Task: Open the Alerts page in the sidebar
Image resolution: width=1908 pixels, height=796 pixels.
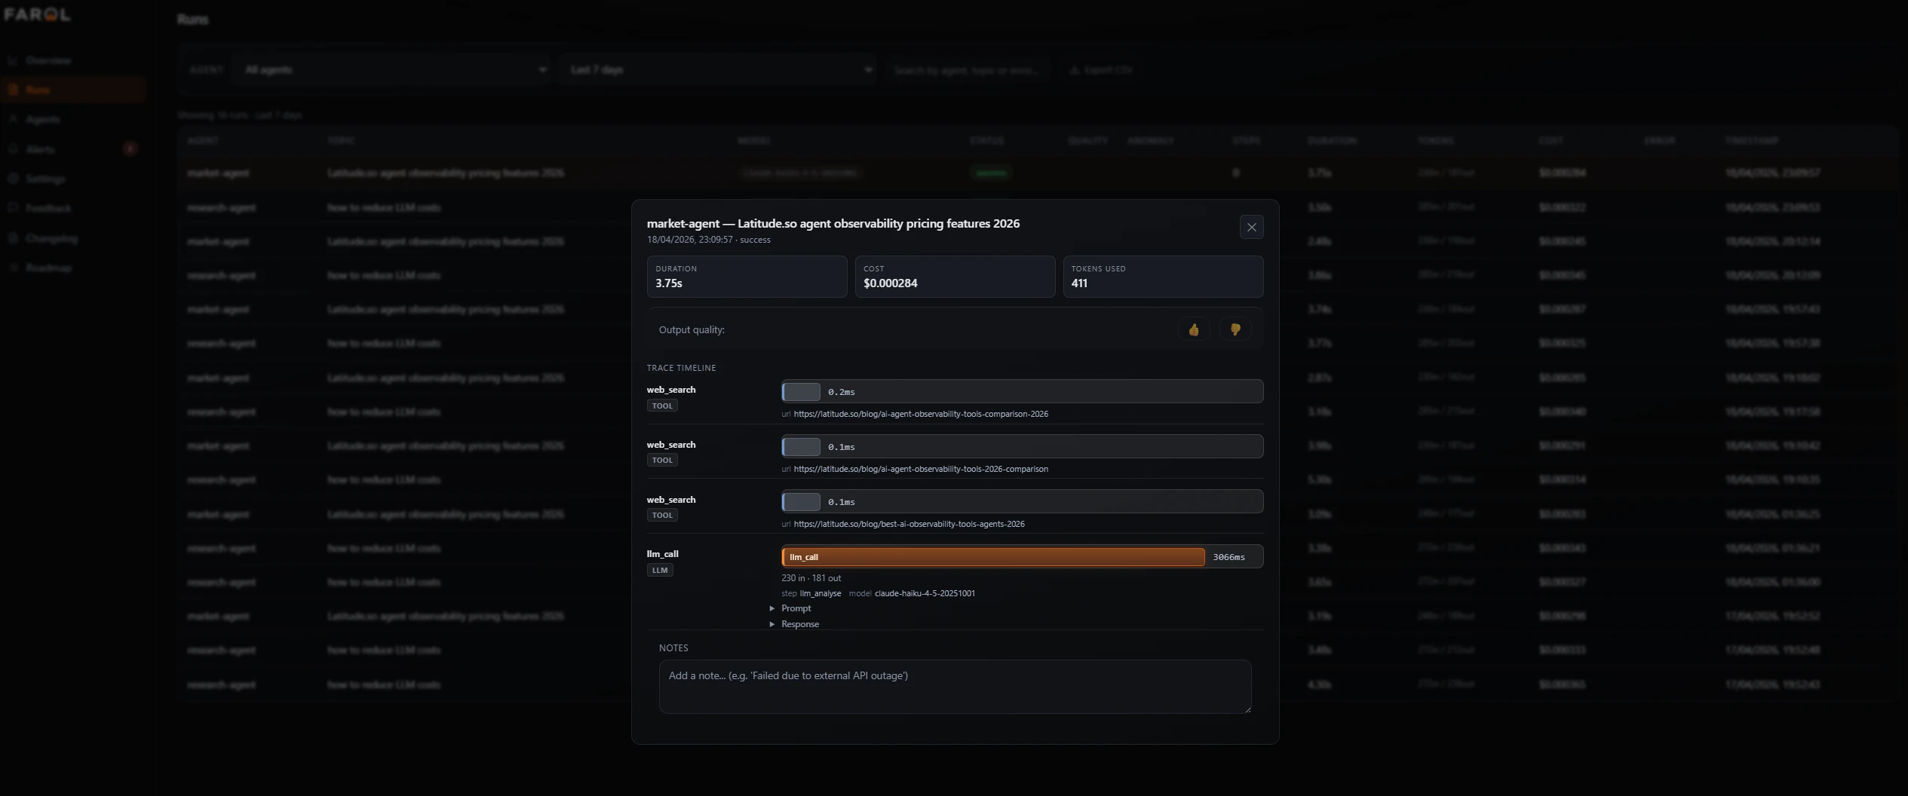Action: [73, 149]
